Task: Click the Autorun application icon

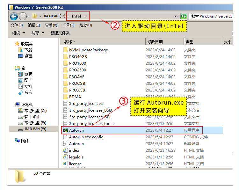Action: (65, 130)
